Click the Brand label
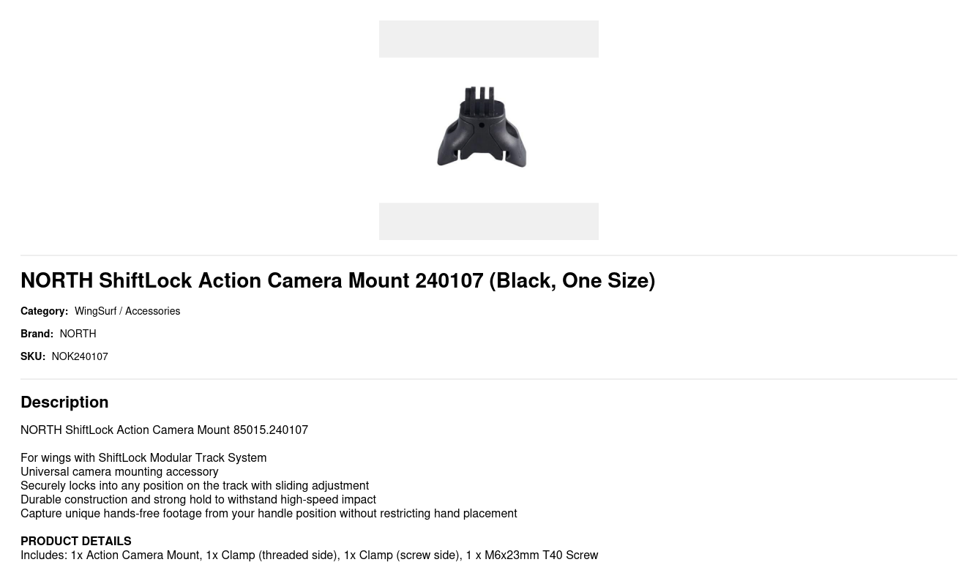Viewport: 972px width, 584px height. pyautogui.click(x=37, y=334)
